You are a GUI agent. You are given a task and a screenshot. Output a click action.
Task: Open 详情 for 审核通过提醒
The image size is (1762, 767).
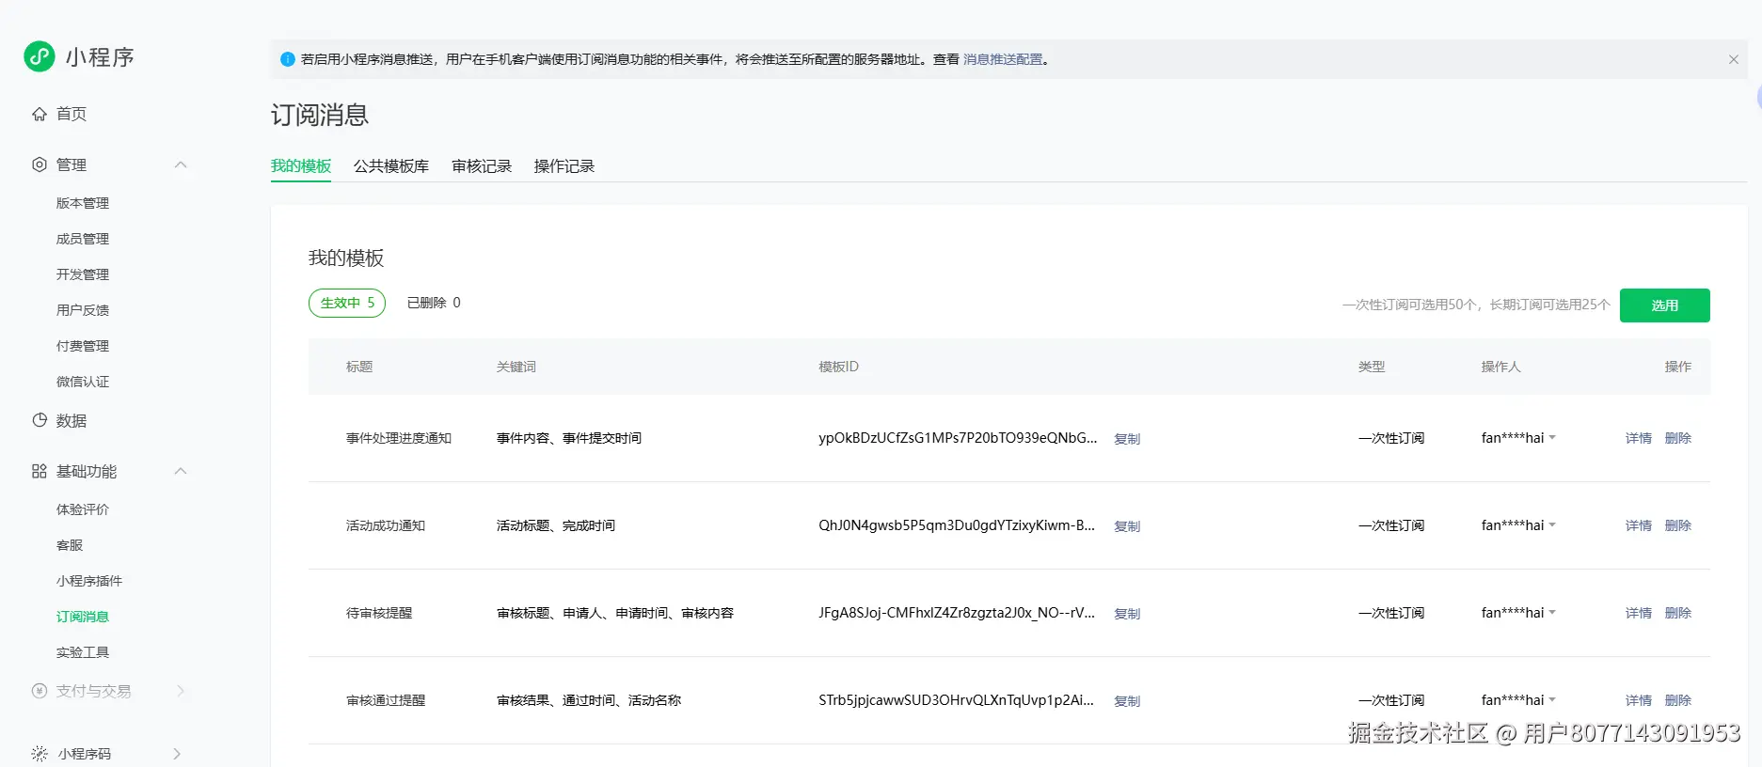pos(1639,700)
